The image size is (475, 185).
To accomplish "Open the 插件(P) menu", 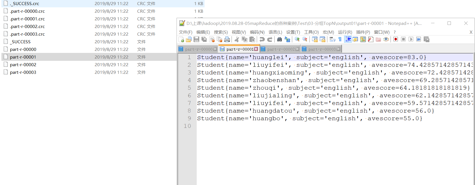I will (x=363, y=32).
